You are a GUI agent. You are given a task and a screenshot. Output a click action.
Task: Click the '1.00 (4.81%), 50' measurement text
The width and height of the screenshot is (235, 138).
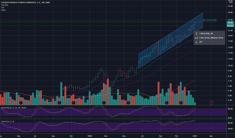206,34
